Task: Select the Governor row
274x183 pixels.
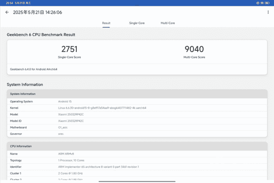Action: point(137,134)
